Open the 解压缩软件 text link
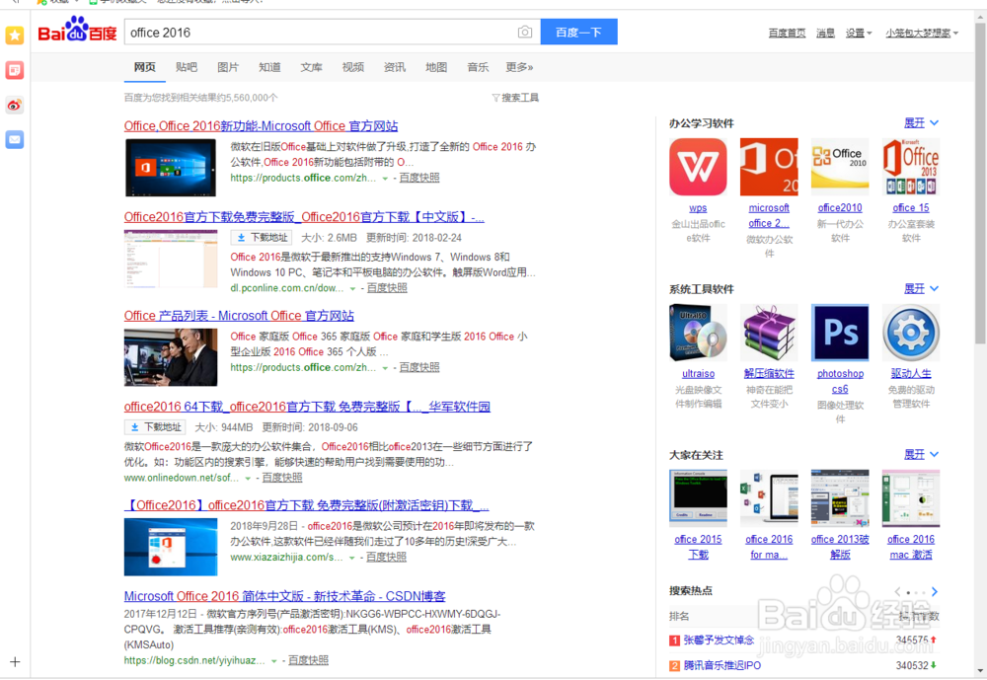 pos(769,373)
